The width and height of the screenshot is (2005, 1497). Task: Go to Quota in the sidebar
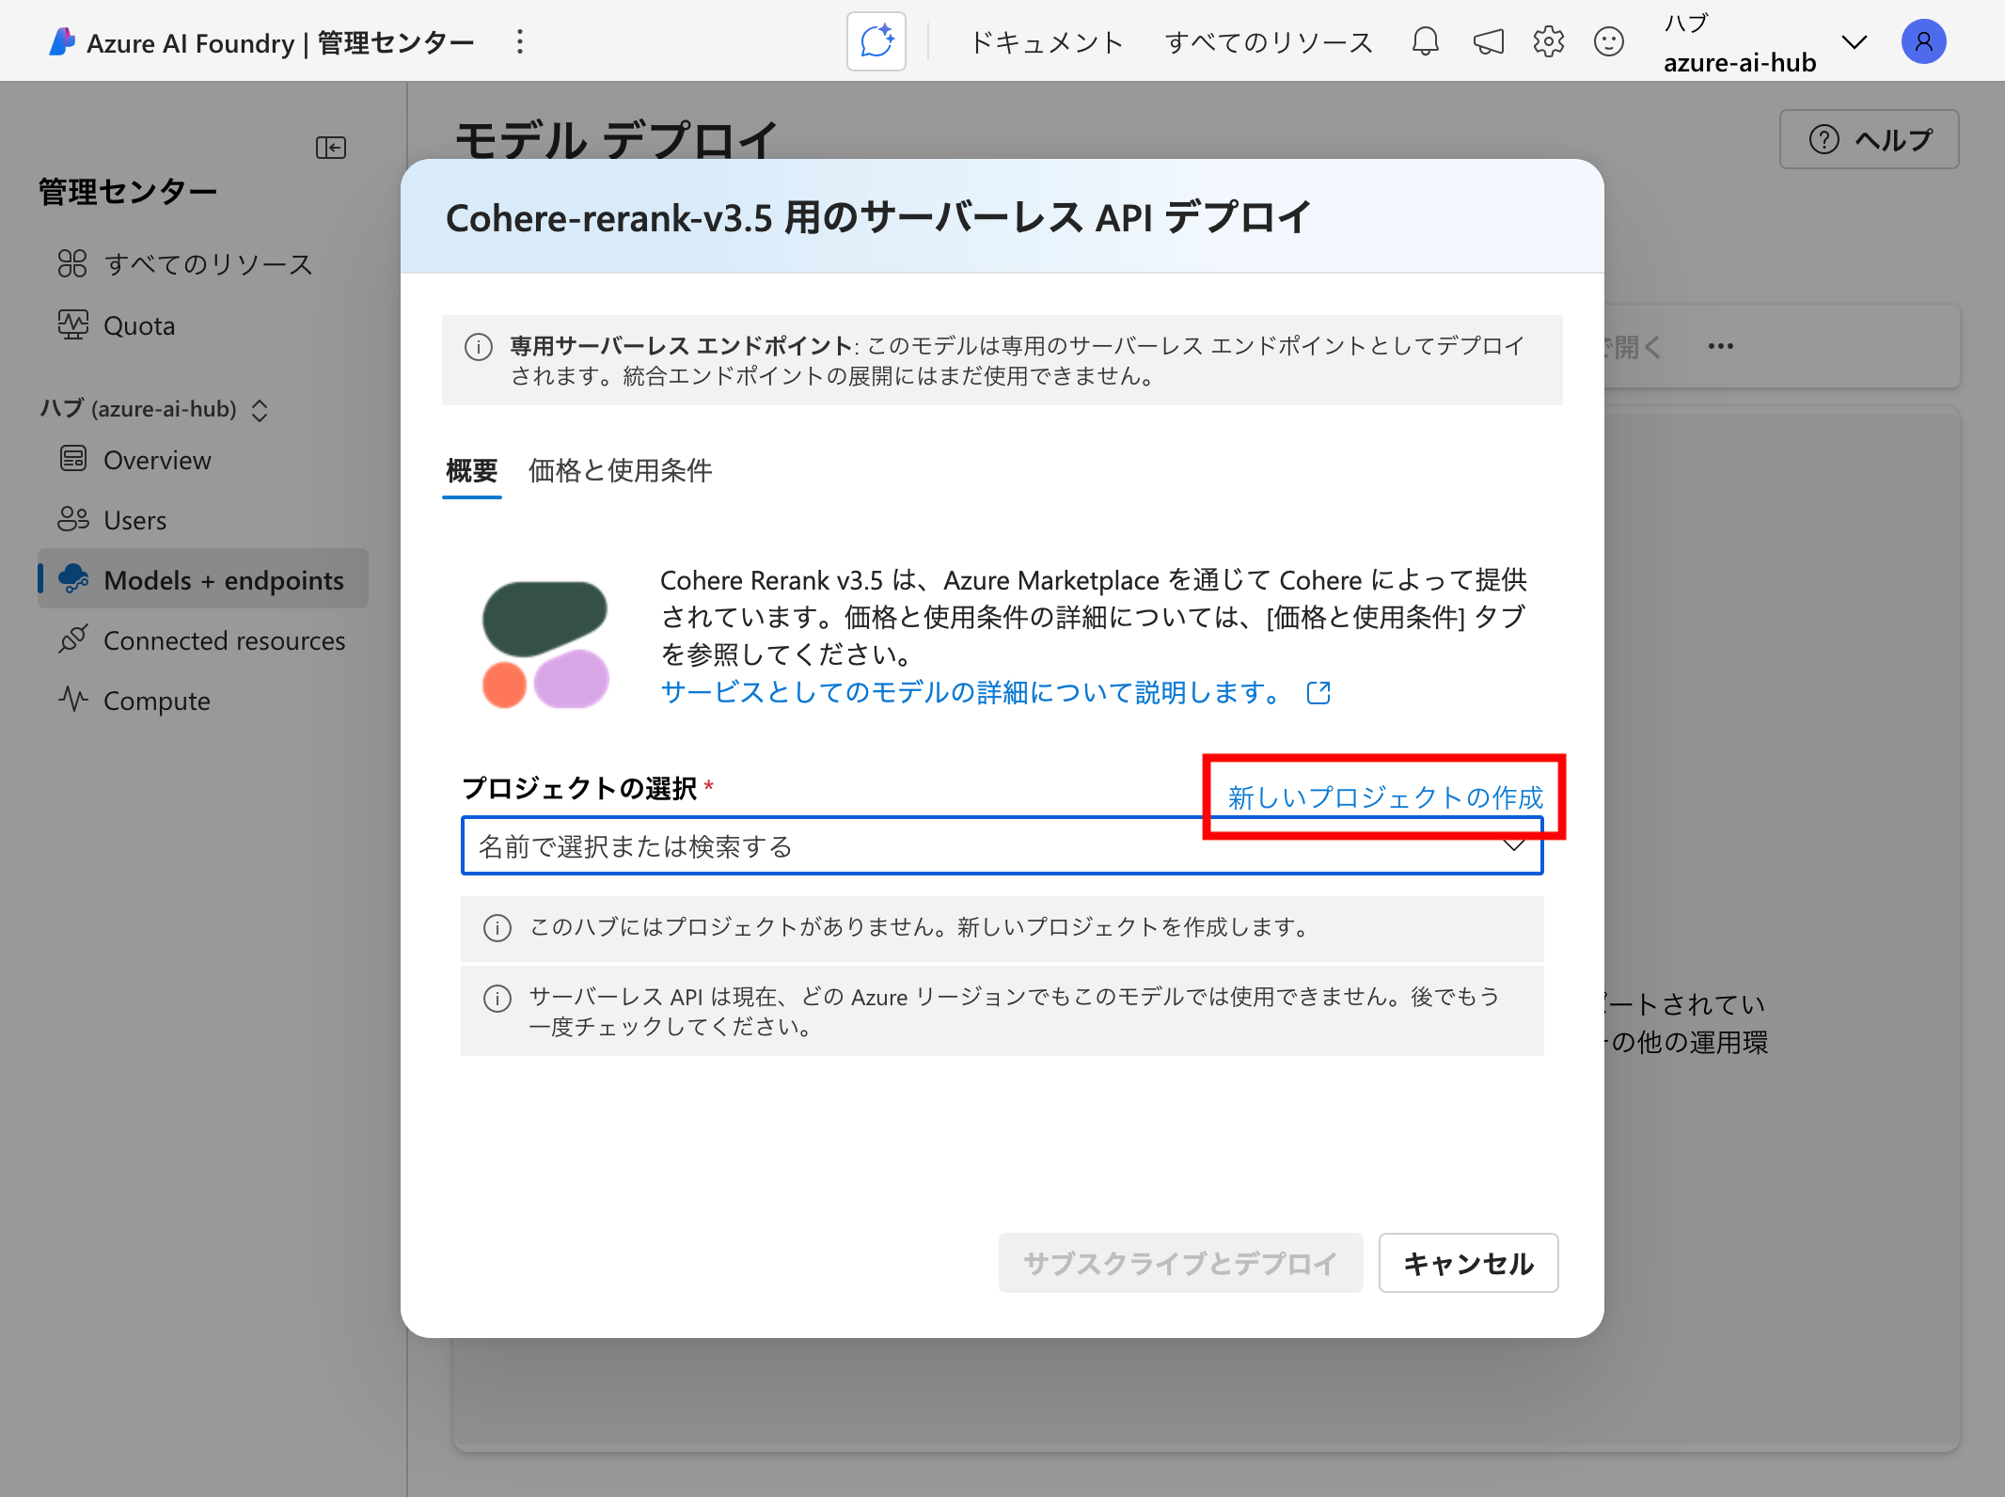pos(138,325)
